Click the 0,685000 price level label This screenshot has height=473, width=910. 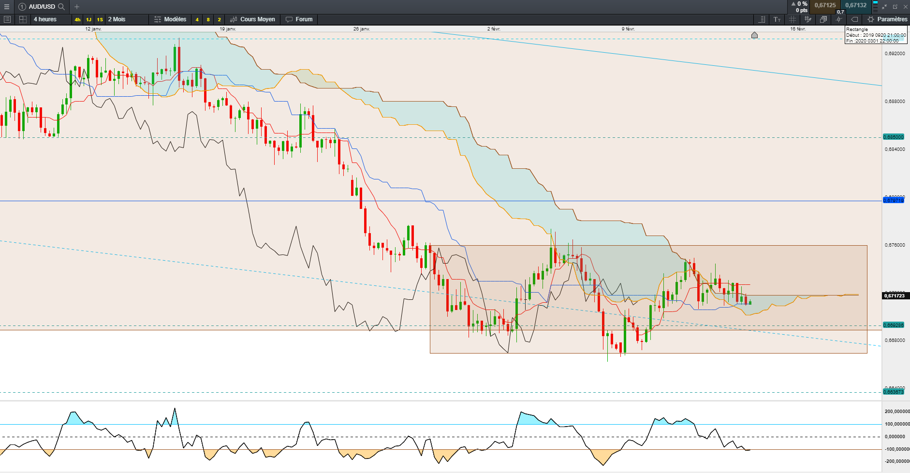pyautogui.click(x=894, y=137)
